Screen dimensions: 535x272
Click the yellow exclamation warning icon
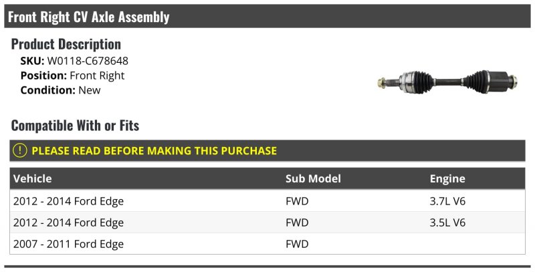tap(20, 150)
